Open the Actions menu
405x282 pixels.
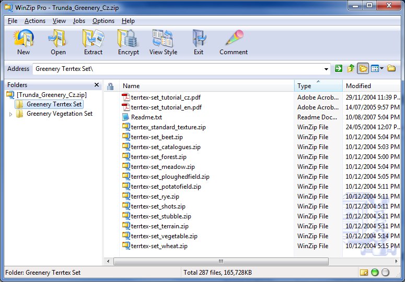point(35,21)
